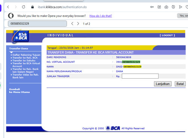This screenshot has width=188, height=138.
Task: Click the DARI REKENING label
Action: pyautogui.click(x=56, y=57)
